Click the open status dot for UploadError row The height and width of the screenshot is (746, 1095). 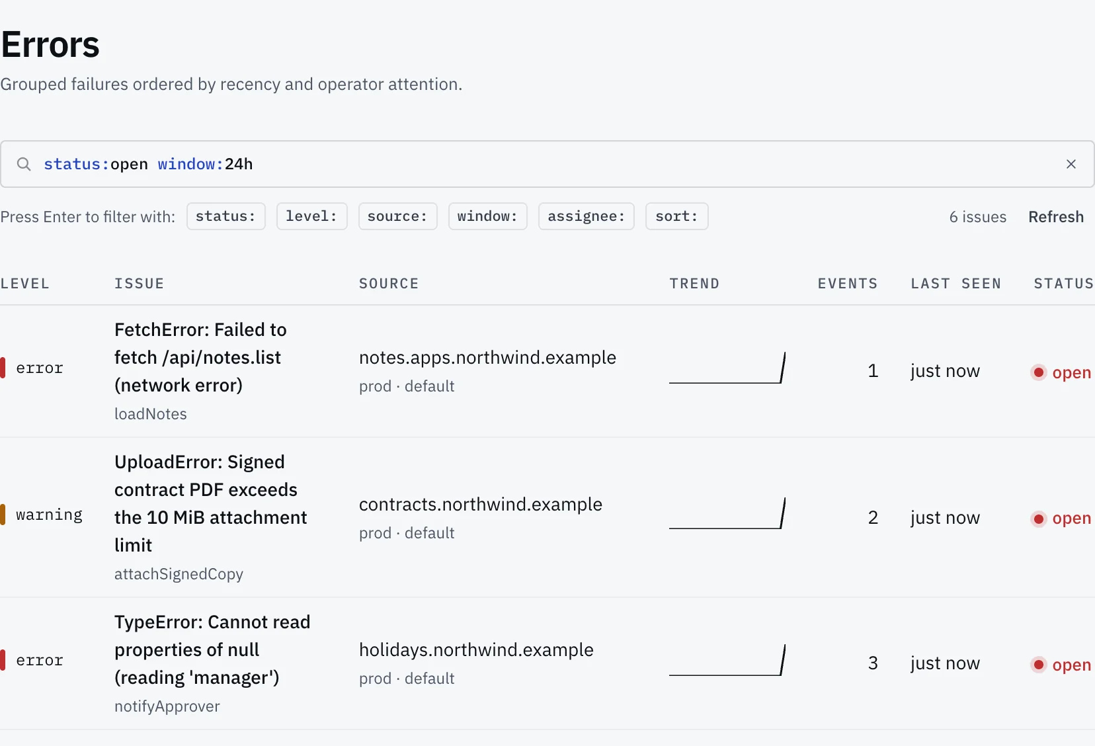(1039, 518)
